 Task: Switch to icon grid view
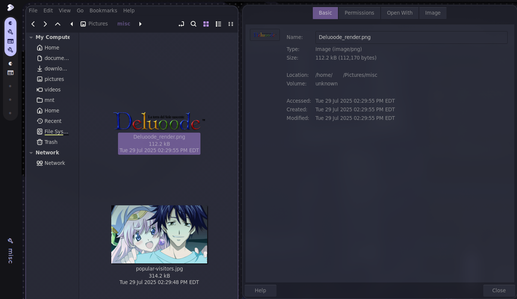point(206,24)
